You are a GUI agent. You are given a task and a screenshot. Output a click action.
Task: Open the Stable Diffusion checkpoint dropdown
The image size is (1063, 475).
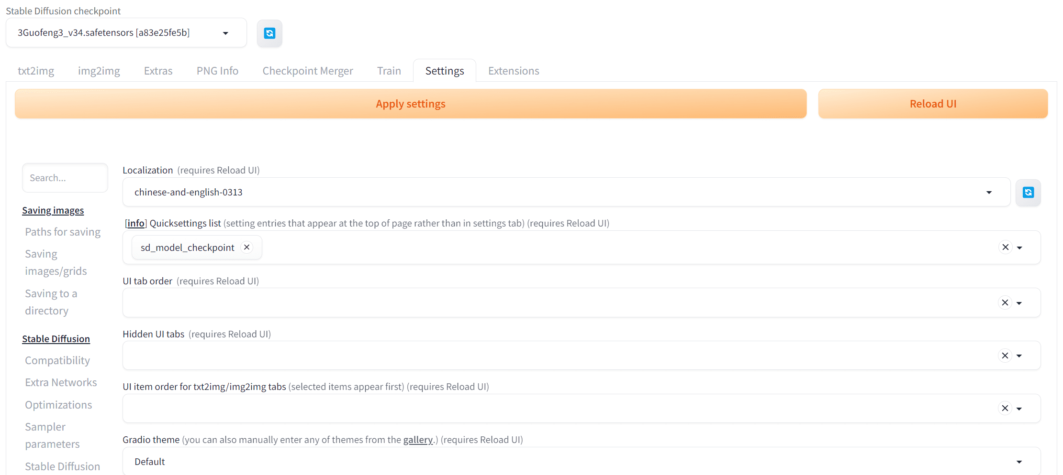(225, 33)
